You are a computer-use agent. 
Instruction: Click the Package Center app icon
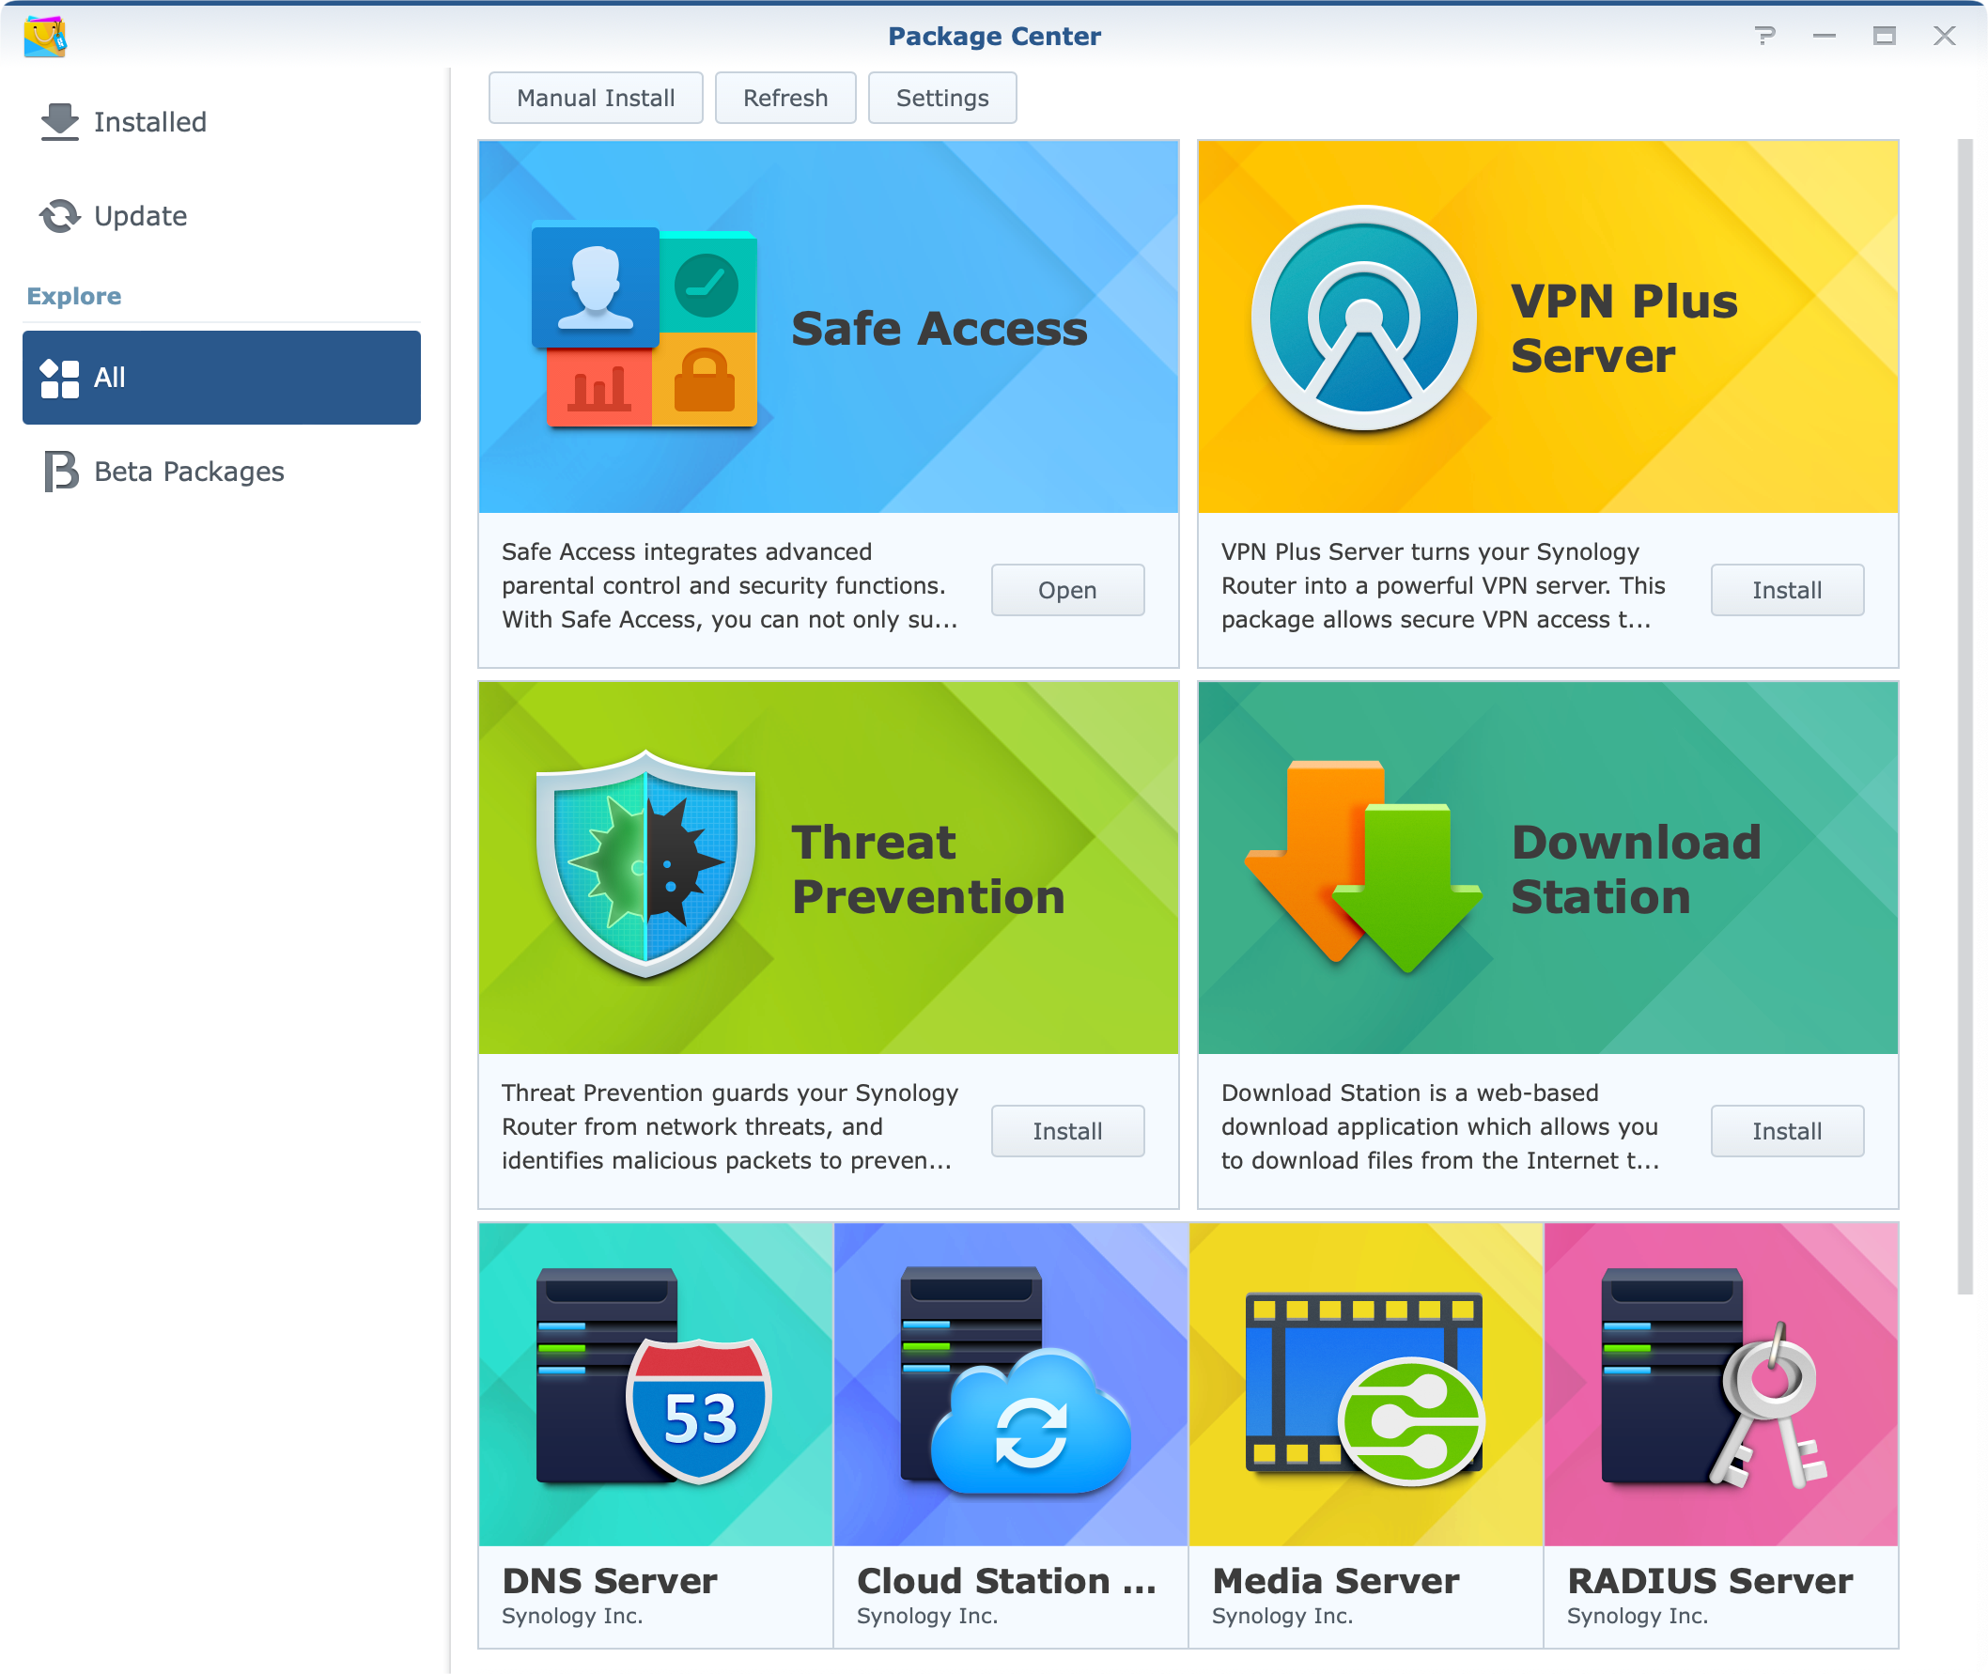tap(44, 36)
